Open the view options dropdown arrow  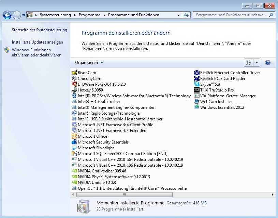click(x=257, y=63)
